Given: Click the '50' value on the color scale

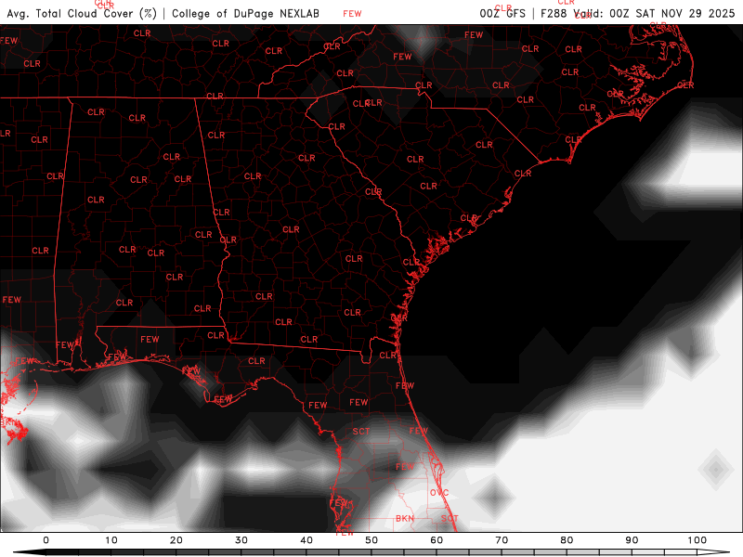Looking at the screenshot, I should [x=371, y=540].
